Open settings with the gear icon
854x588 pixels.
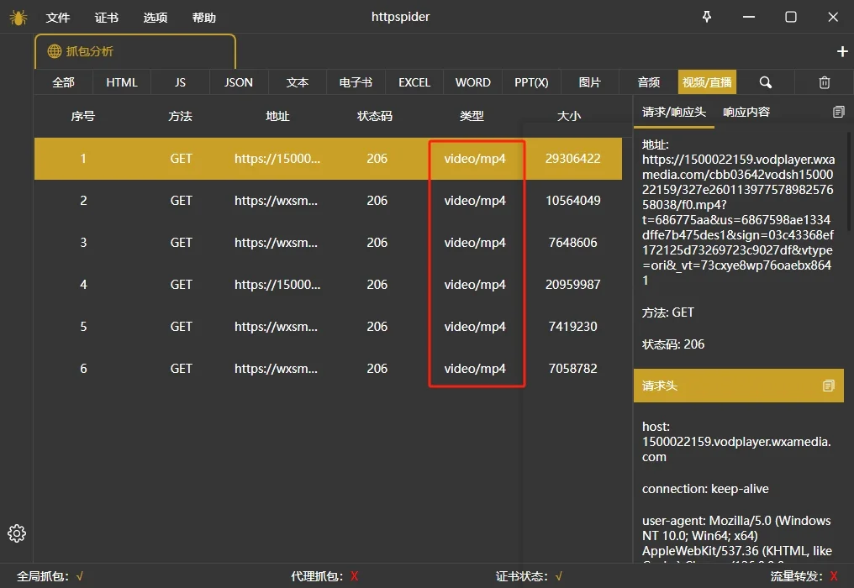(x=17, y=533)
